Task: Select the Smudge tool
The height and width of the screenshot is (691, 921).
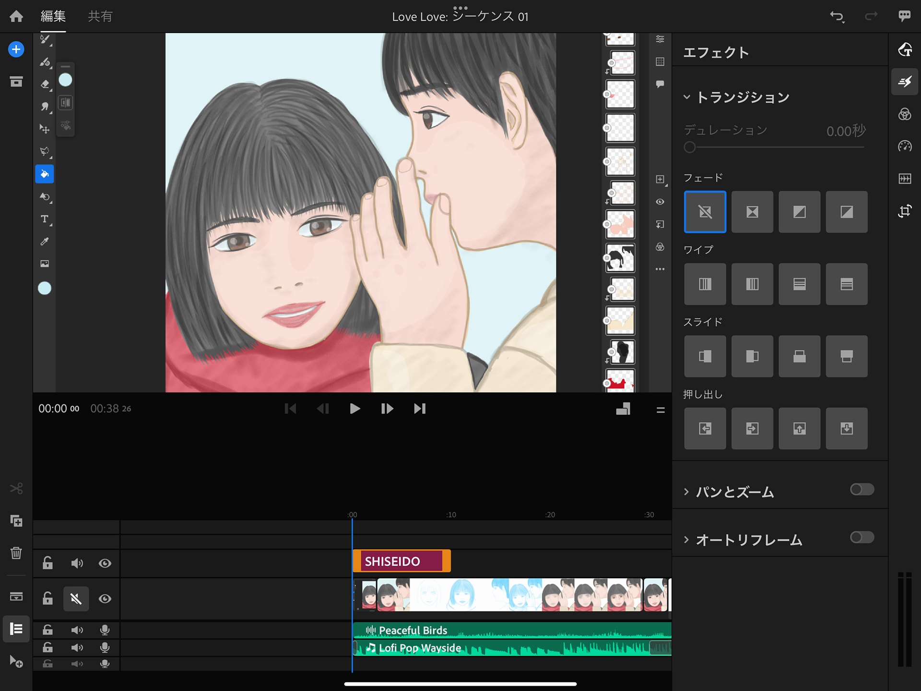Action: pos(45,107)
